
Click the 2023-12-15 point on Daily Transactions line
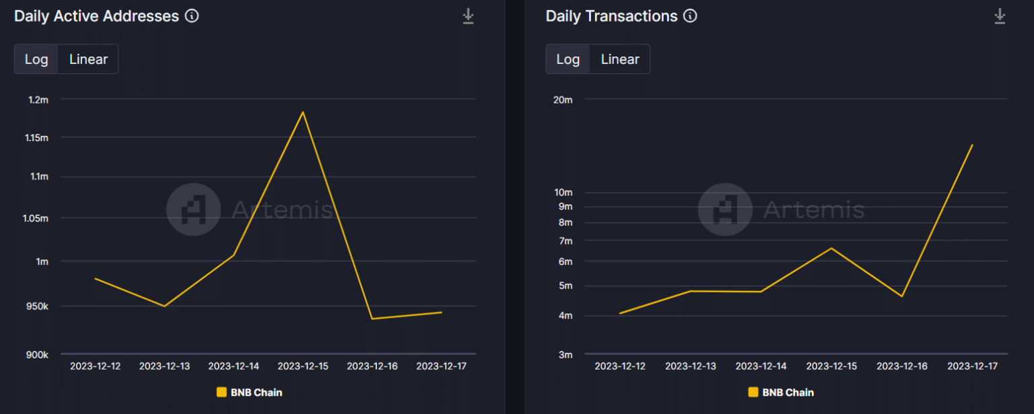tap(831, 248)
